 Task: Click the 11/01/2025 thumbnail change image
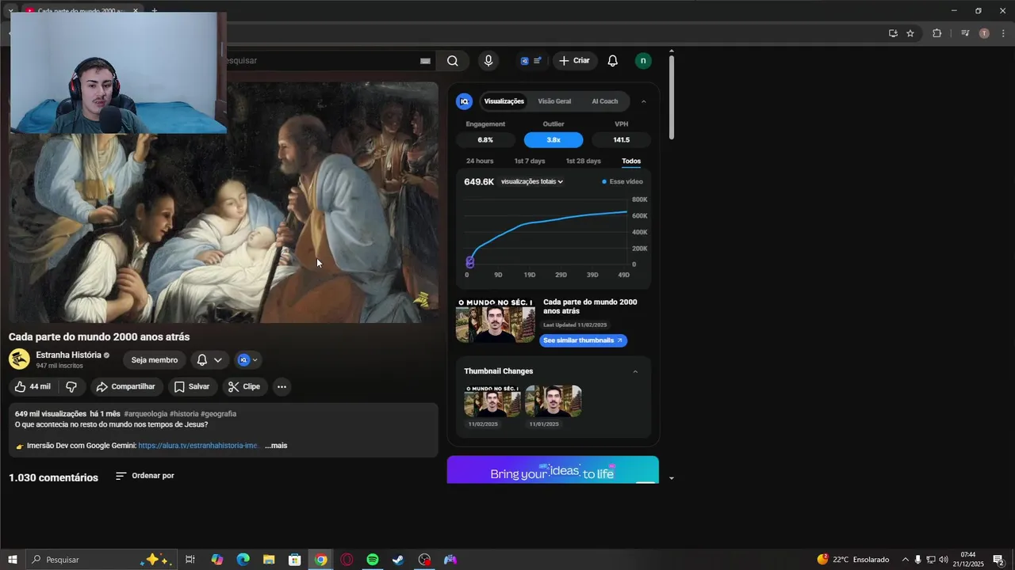click(553, 401)
